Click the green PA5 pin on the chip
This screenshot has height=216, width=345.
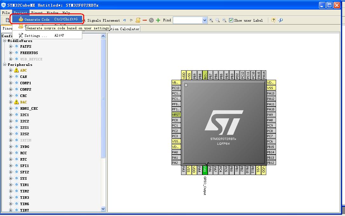[x=205, y=170]
